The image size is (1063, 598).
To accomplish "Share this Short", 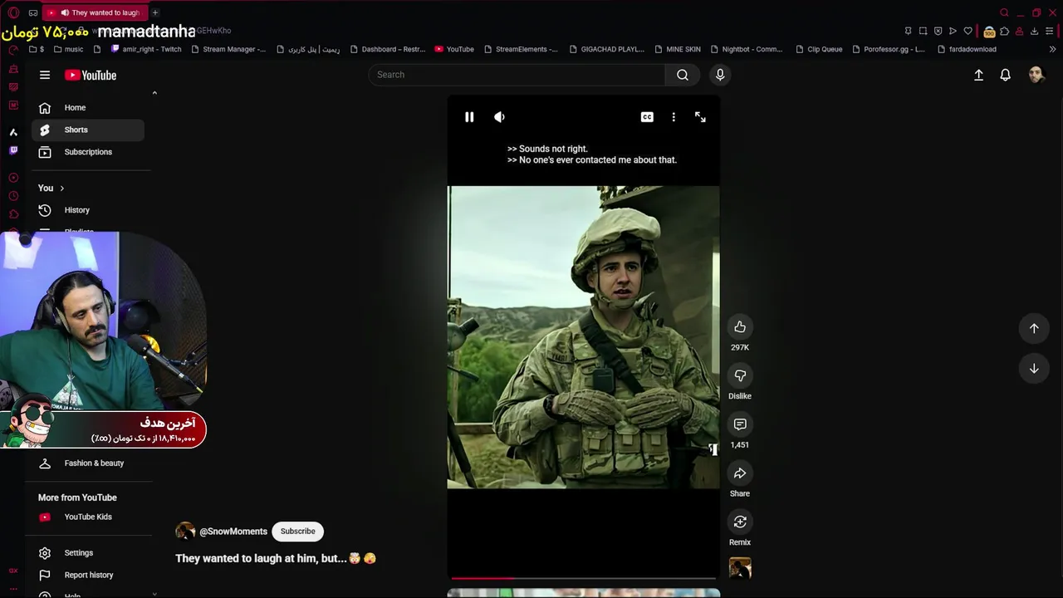I will click(740, 473).
